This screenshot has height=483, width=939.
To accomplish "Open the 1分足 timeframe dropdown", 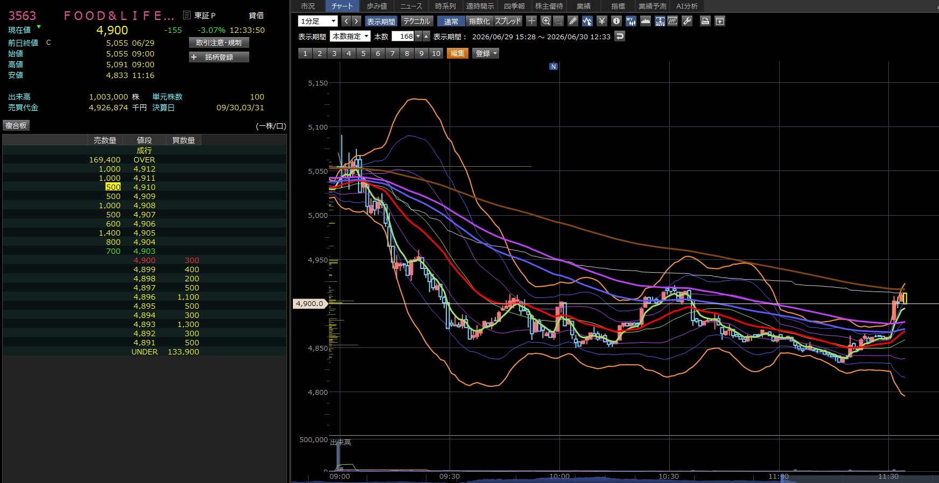I will click(318, 21).
